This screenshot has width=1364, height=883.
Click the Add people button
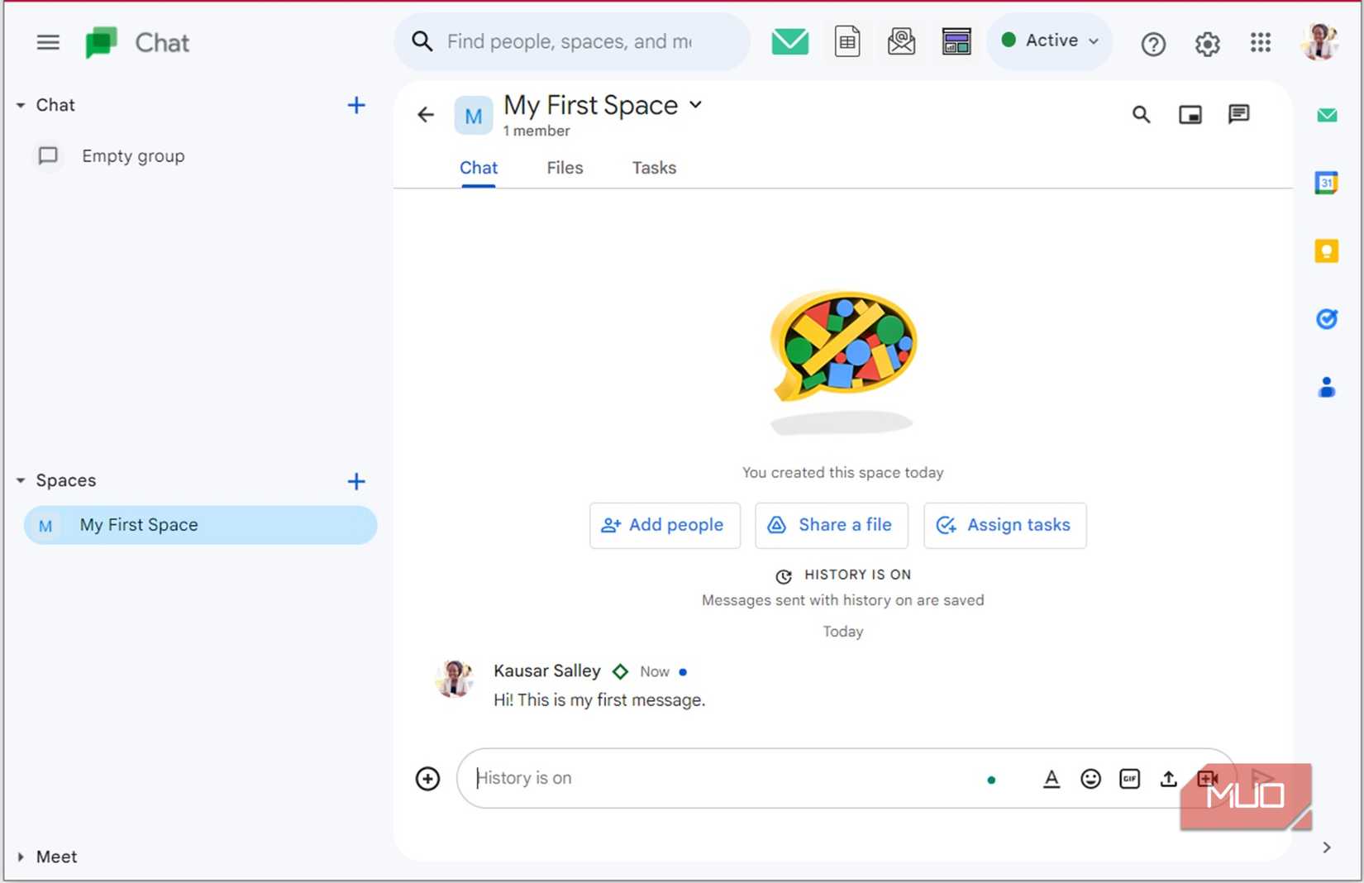665,525
